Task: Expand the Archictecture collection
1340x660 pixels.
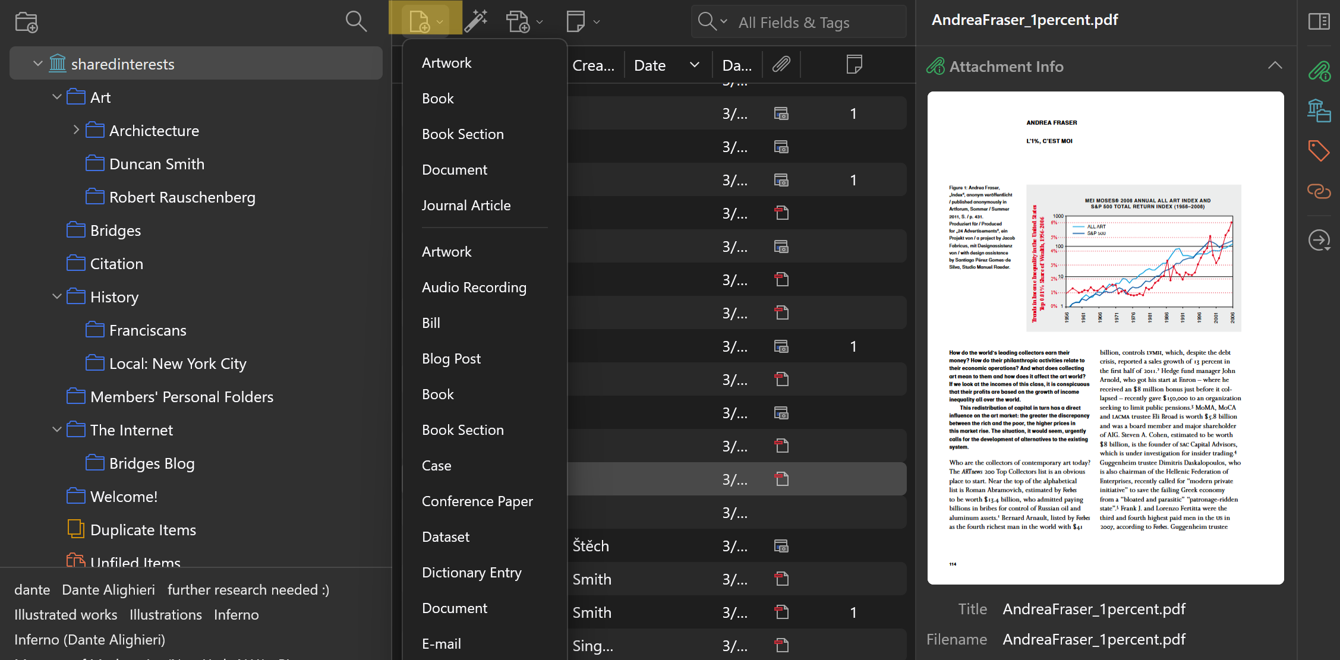Action: coord(76,130)
